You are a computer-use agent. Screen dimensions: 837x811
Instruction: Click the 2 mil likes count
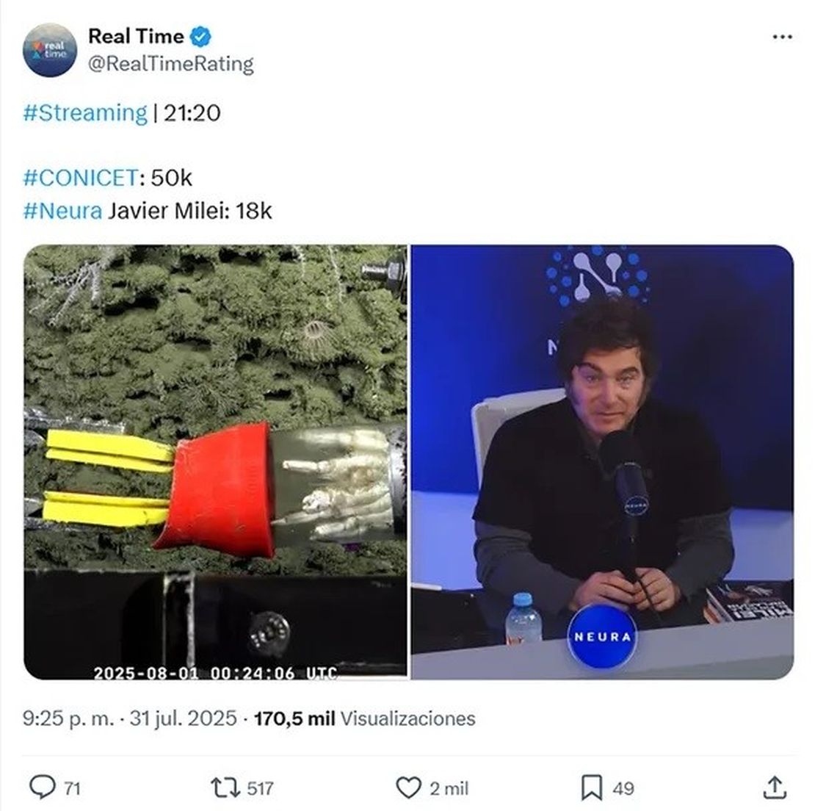(449, 788)
